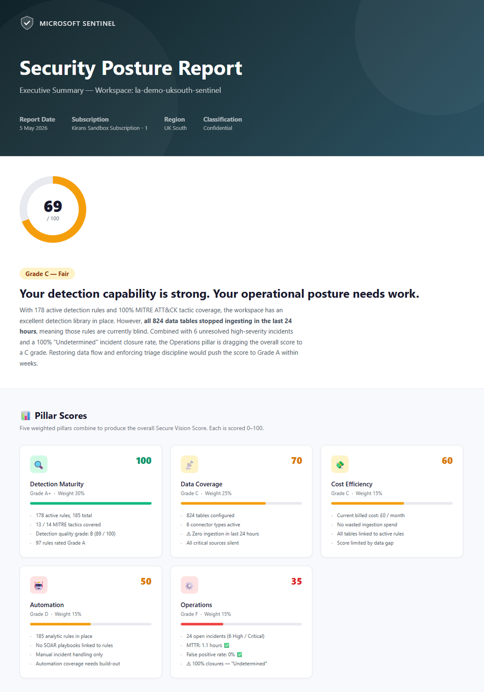Click the Data Coverage satellite icon
This screenshot has width=484, height=692.
pos(189,464)
